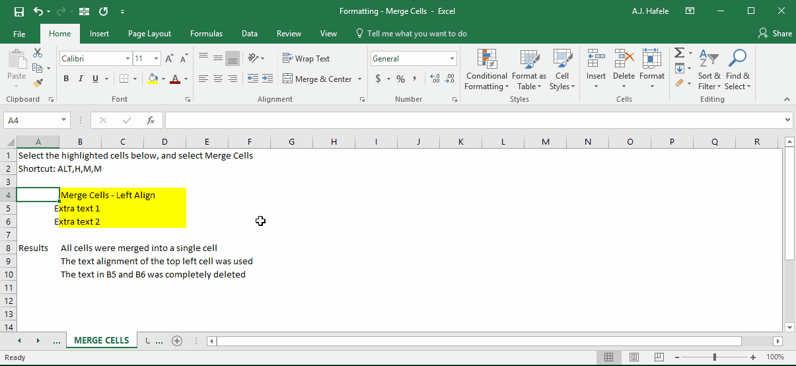Screen dimensions: 796x366
Task: Increase font size with the large A
Action: (169, 59)
